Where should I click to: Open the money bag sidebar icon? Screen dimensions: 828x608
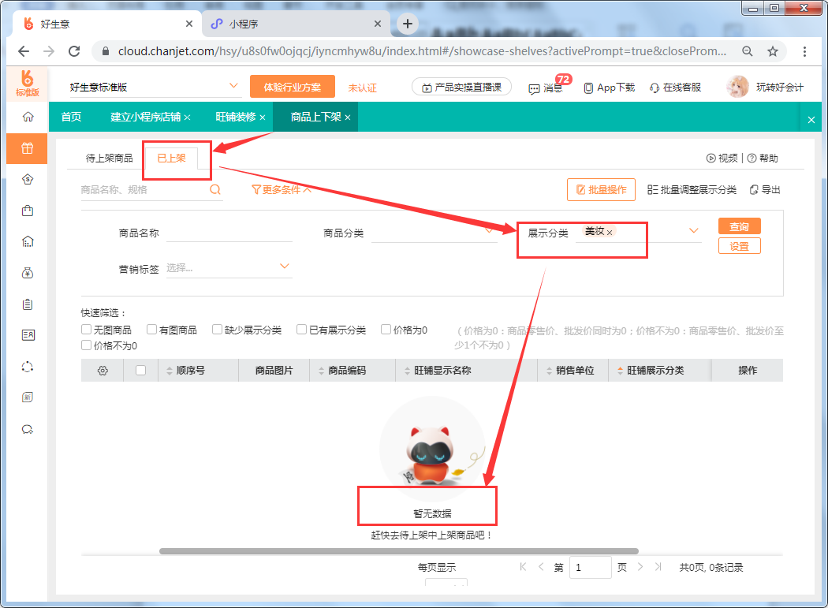click(x=28, y=273)
